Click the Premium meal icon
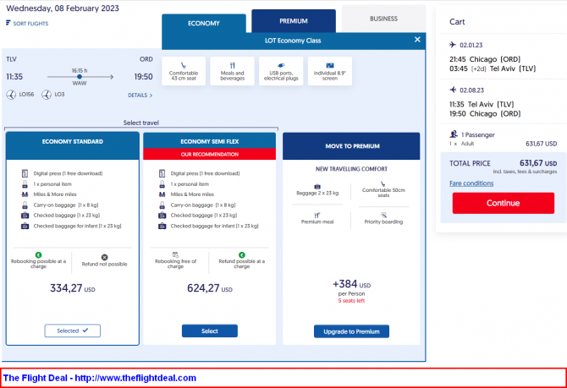Screen dimensions: 567x388 point(317,215)
